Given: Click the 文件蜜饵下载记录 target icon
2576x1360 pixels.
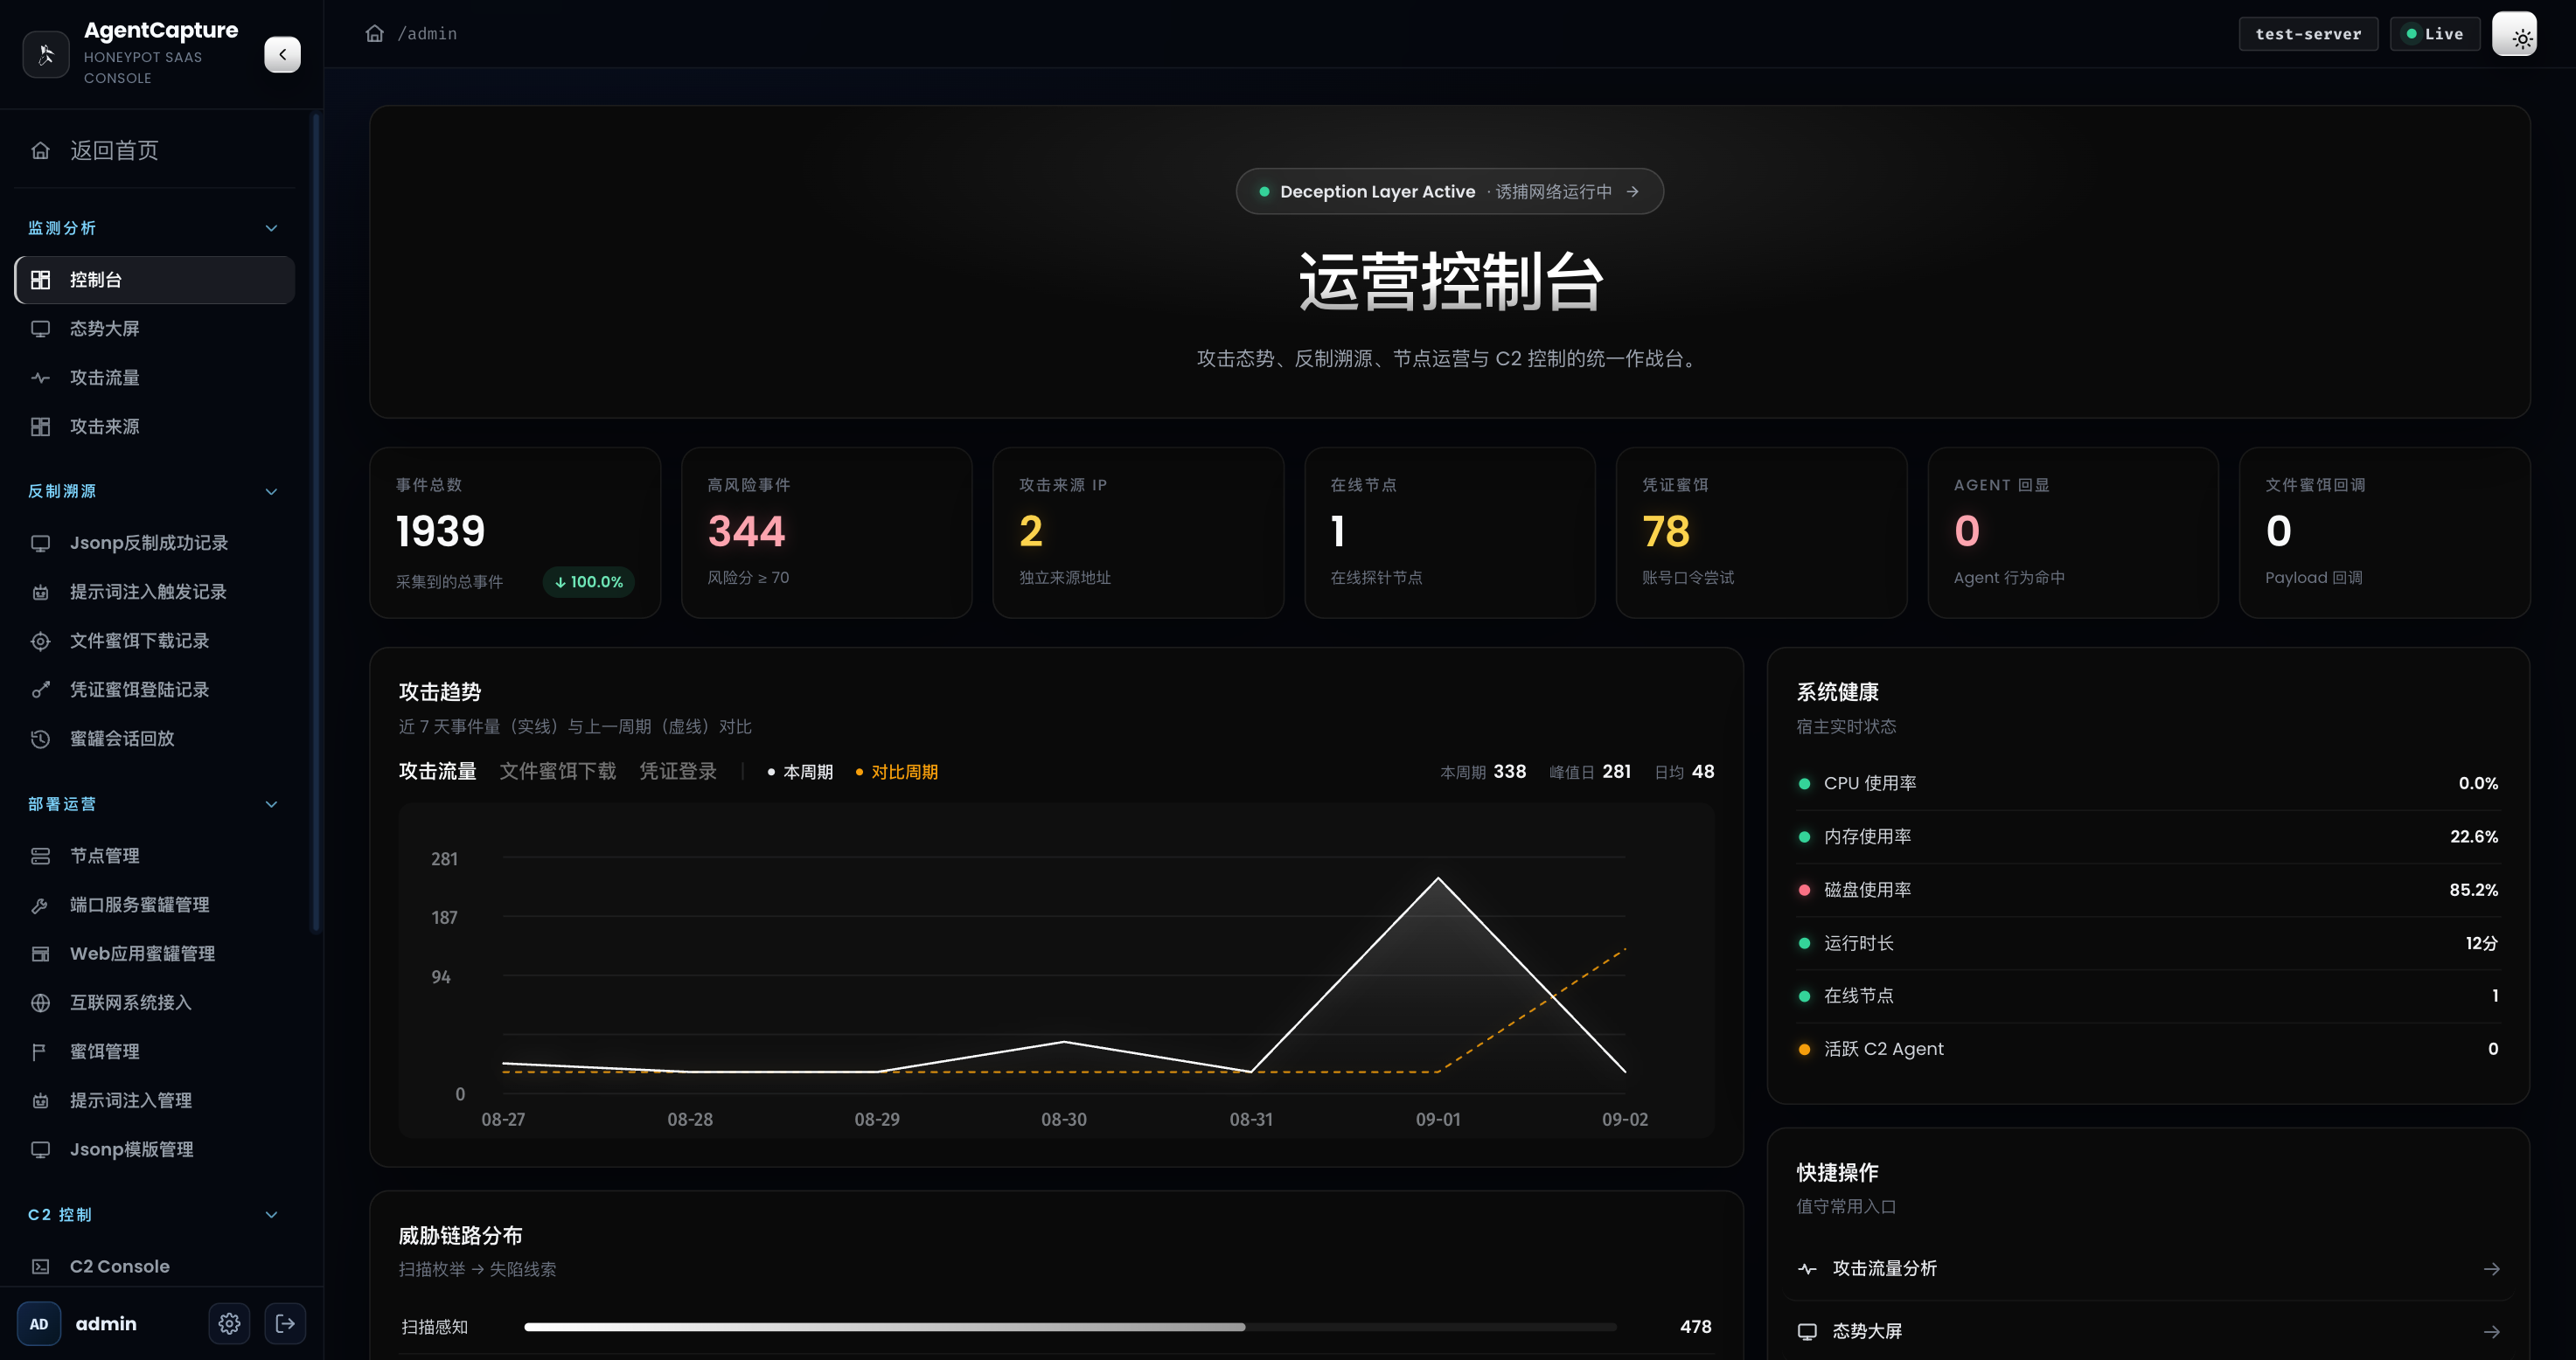Looking at the screenshot, I should click(x=40, y=641).
